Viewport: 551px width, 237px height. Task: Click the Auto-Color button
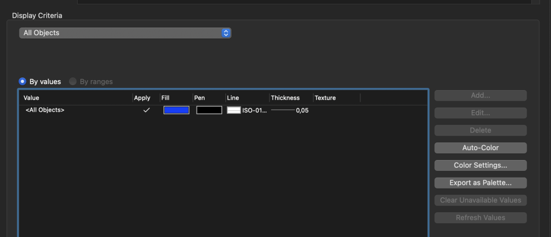[480, 148]
